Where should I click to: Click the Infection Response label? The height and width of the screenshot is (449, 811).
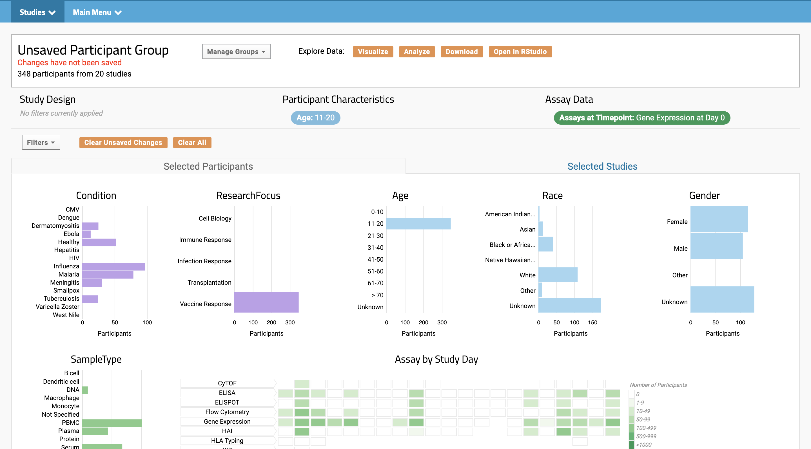point(204,261)
